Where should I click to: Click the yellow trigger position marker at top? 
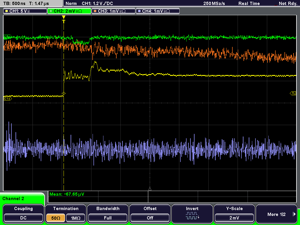coord(64,19)
